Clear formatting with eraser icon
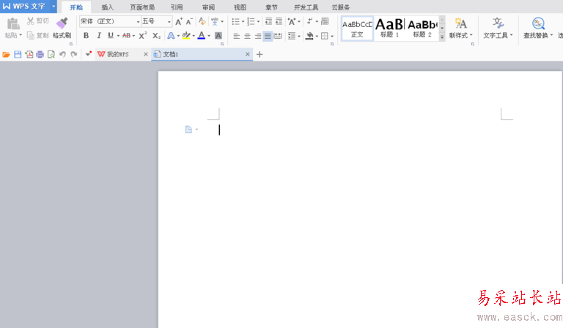This screenshot has width=563, height=328. 202,21
